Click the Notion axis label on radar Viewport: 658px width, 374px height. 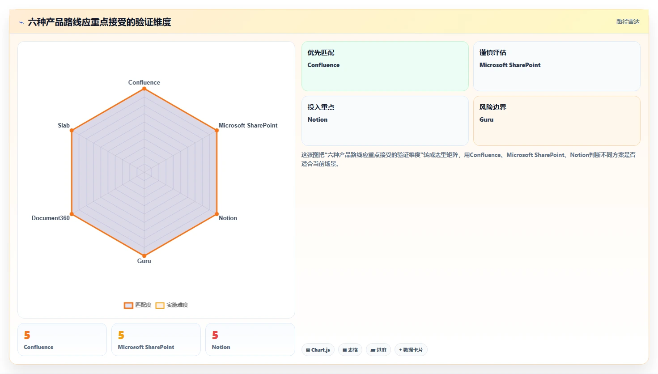click(228, 218)
